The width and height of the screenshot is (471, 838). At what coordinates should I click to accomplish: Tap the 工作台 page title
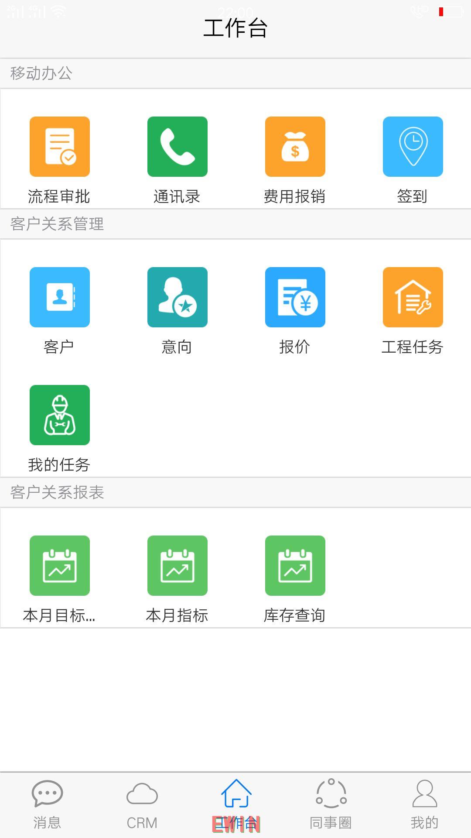pyautogui.click(x=235, y=28)
